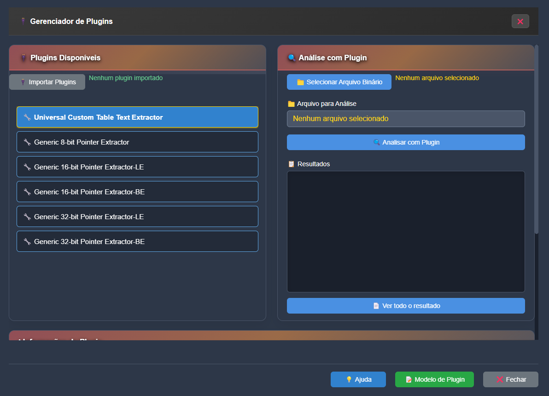Close the dialog with the red X
The height and width of the screenshot is (396, 549).
[x=520, y=21]
